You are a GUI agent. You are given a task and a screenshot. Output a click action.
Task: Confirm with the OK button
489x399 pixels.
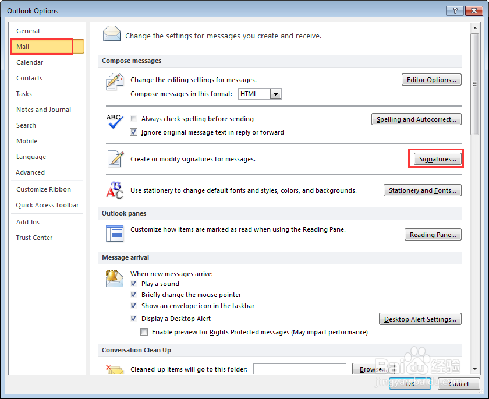[x=410, y=384]
